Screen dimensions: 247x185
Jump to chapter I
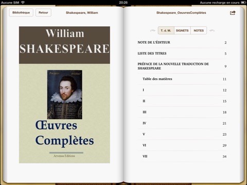click(182, 90)
